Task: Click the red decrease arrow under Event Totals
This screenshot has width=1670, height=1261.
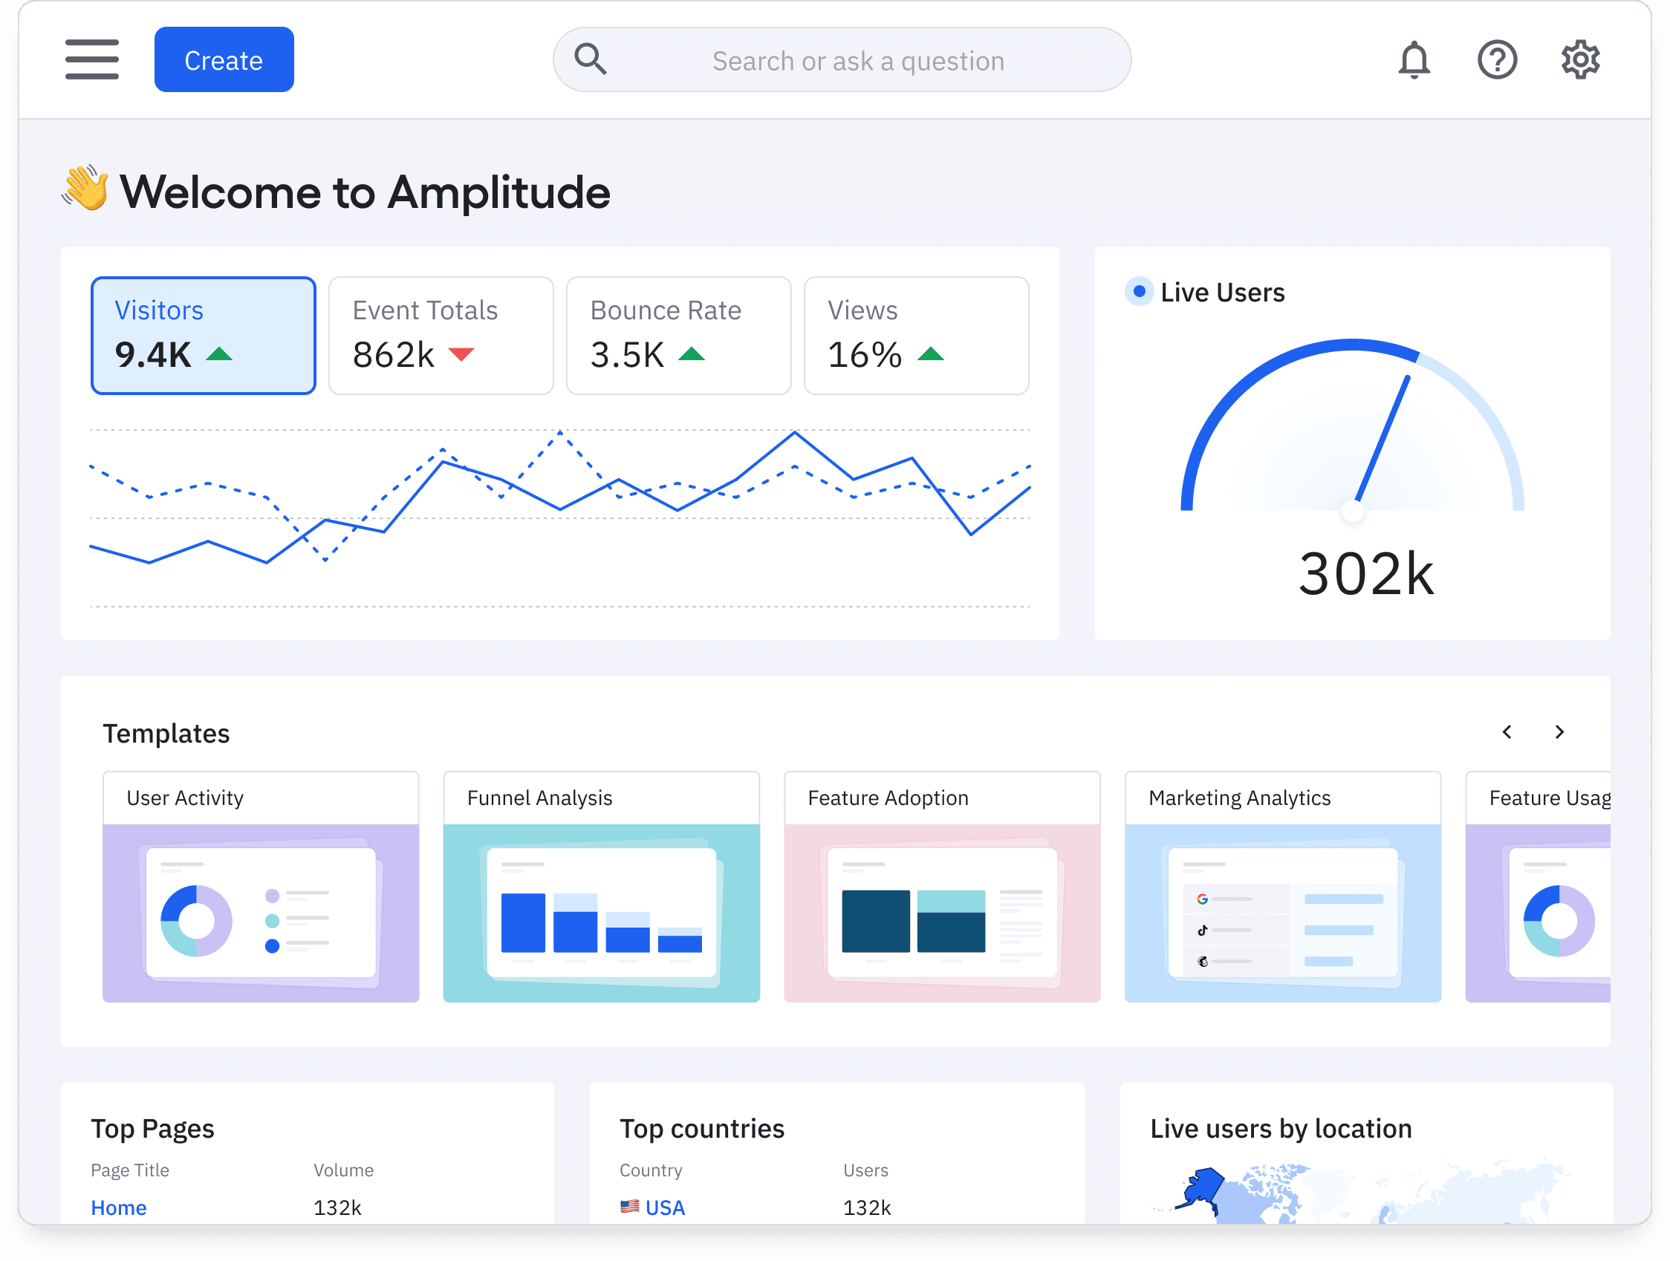Action: [461, 355]
